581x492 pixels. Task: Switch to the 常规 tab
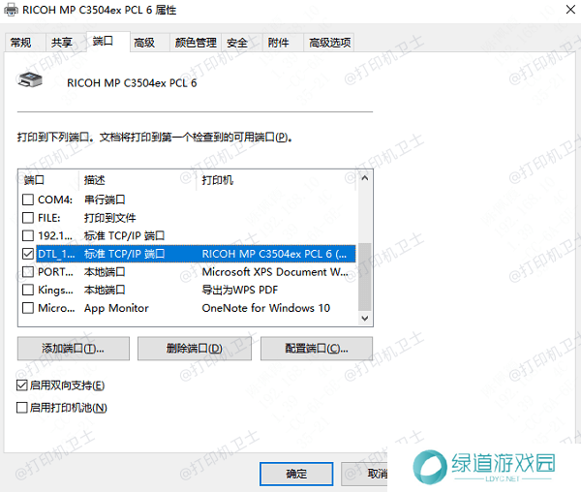pyautogui.click(x=20, y=43)
